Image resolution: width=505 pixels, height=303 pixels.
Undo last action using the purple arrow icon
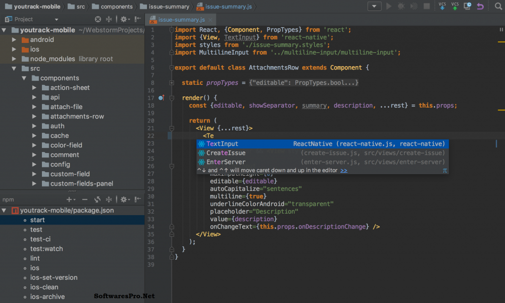click(x=480, y=6)
